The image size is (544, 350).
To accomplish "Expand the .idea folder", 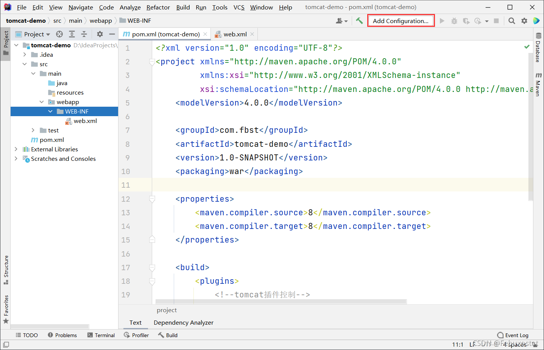I will click(x=25, y=54).
